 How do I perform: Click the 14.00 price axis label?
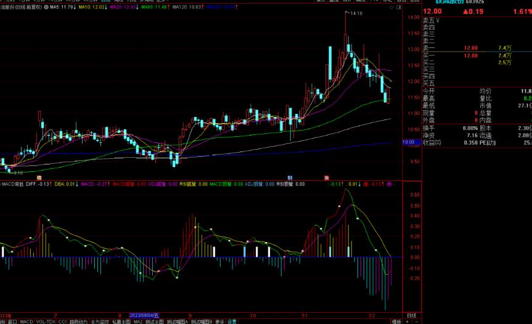coord(414,17)
